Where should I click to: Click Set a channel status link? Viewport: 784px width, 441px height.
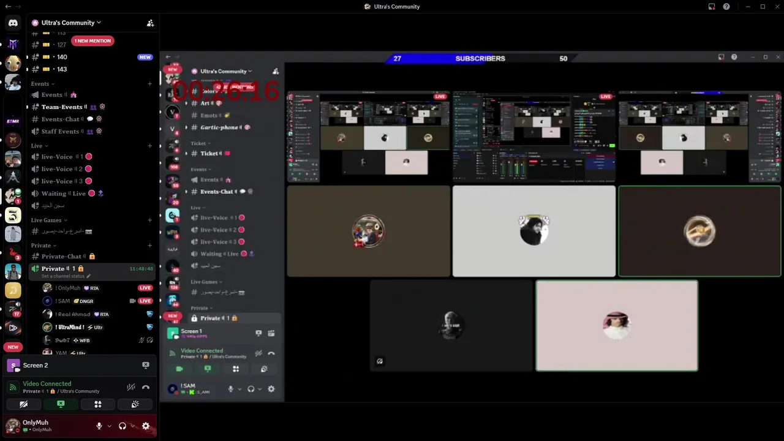(x=66, y=276)
